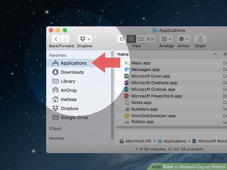Click the Roblox app icon
This screenshot has width=227, height=170.
coord(127,122)
